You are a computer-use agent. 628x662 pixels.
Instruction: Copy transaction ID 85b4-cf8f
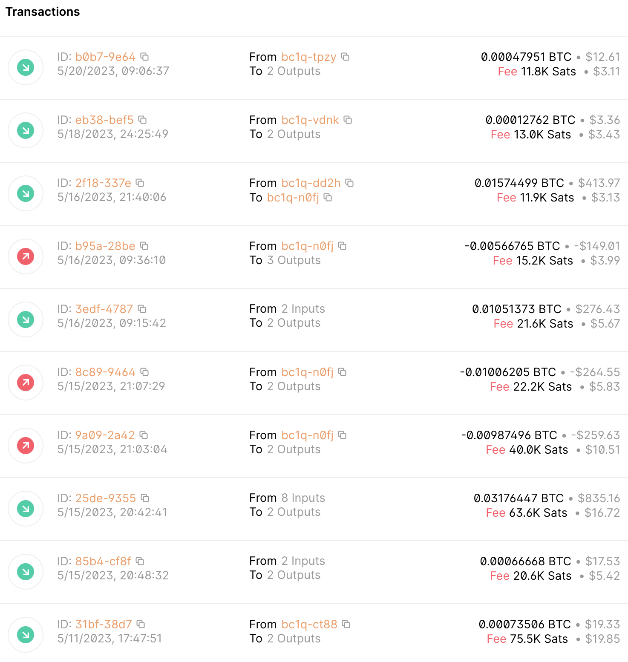(140, 561)
